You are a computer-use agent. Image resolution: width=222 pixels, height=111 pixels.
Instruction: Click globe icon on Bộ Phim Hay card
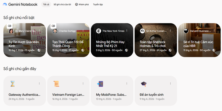127,50
